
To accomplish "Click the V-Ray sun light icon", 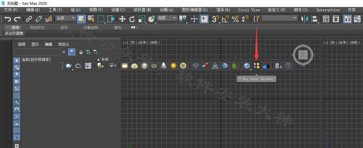I will tap(173, 66).
